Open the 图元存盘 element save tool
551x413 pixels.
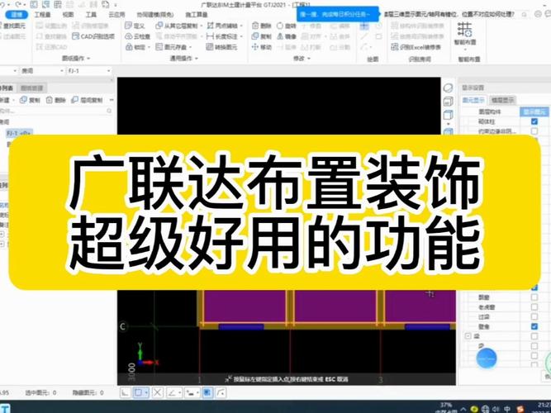coord(172,47)
